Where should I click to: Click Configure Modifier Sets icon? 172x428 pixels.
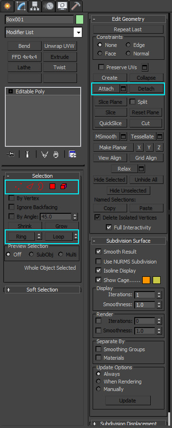click(73, 155)
